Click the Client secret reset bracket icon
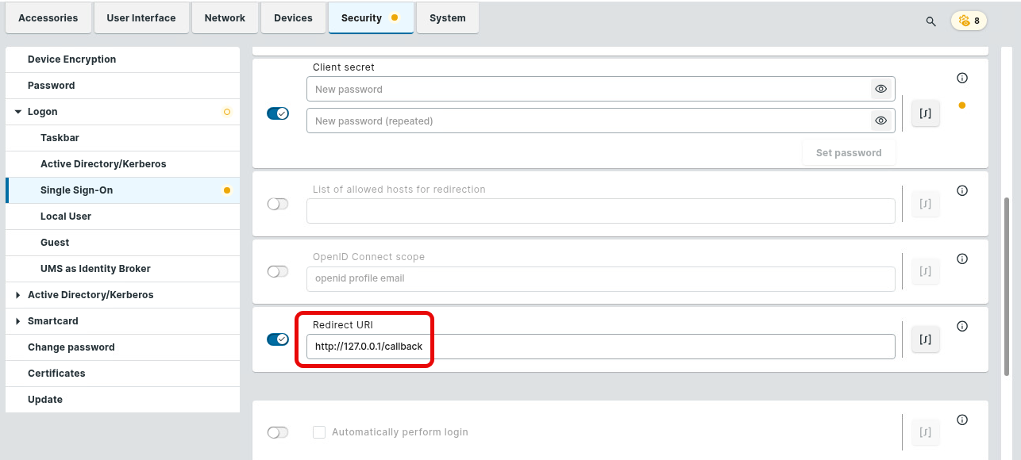This screenshot has height=460, width=1021. (x=925, y=113)
